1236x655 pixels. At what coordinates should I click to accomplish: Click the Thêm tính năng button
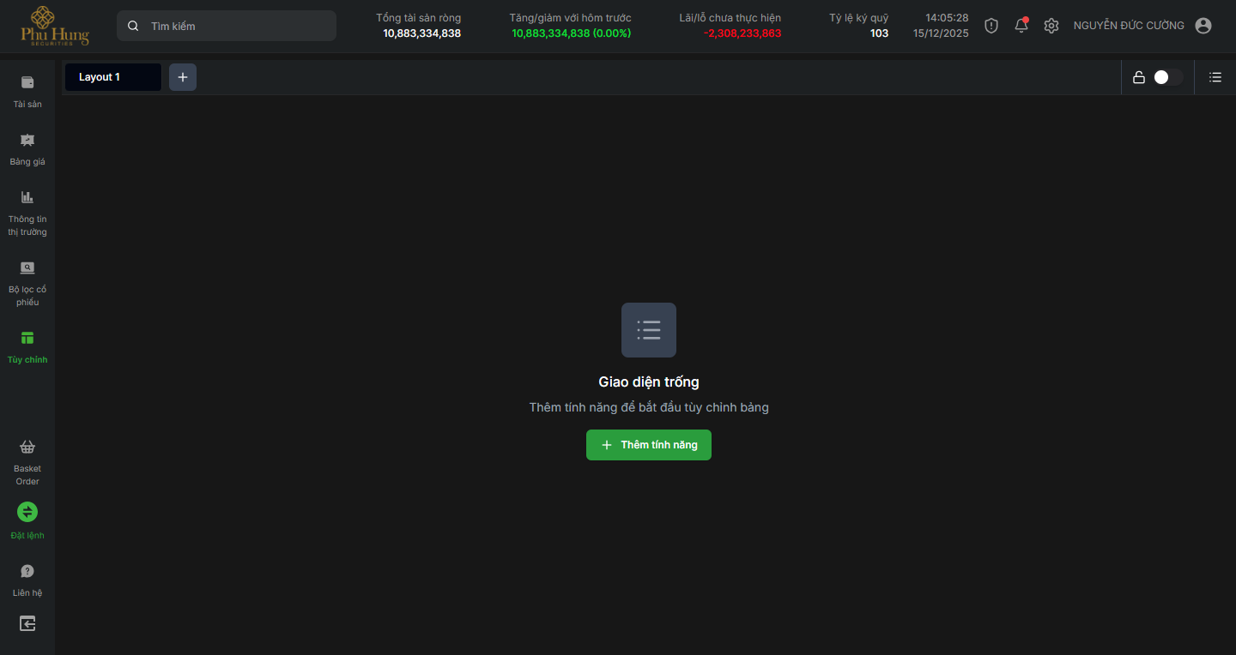[649, 445]
